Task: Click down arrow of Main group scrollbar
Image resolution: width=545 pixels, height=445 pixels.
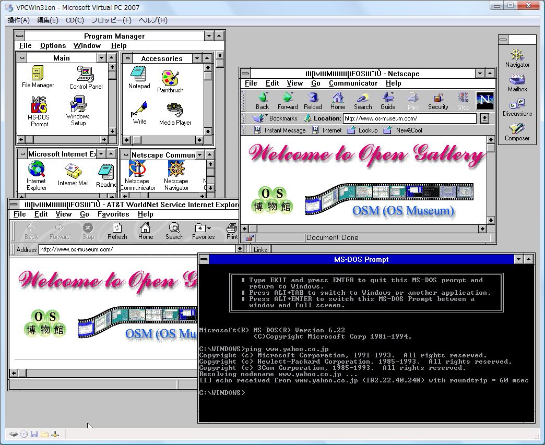Action: point(112,130)
